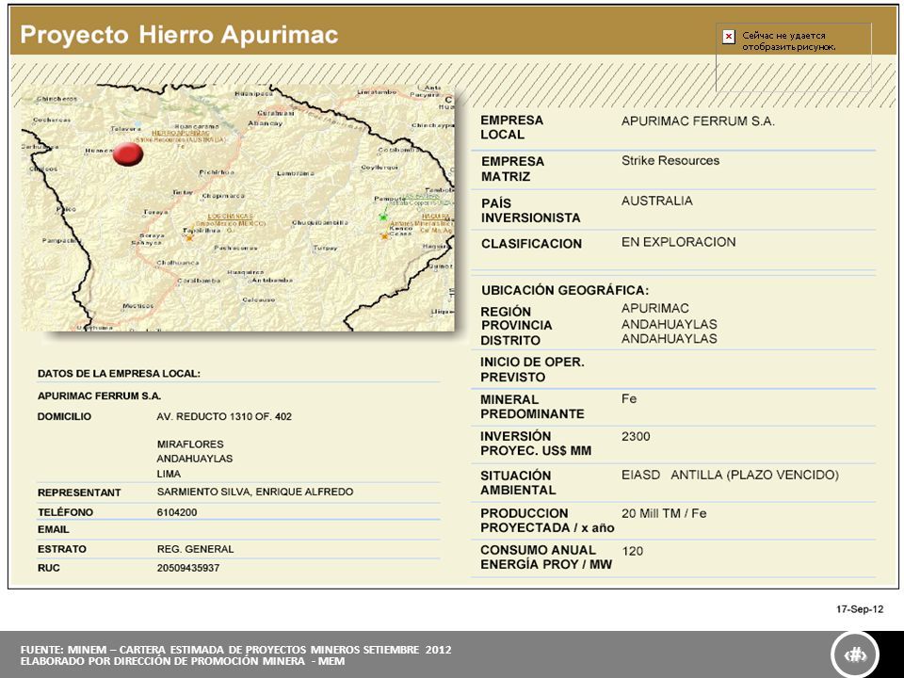Viewport: 904px width, 678px height.
Task: Click the 'Fe' mineral value
Action: [x=629, y=399]
